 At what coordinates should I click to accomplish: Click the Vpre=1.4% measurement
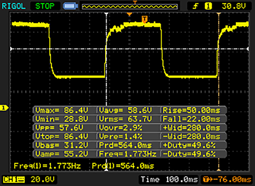[120, 137]
